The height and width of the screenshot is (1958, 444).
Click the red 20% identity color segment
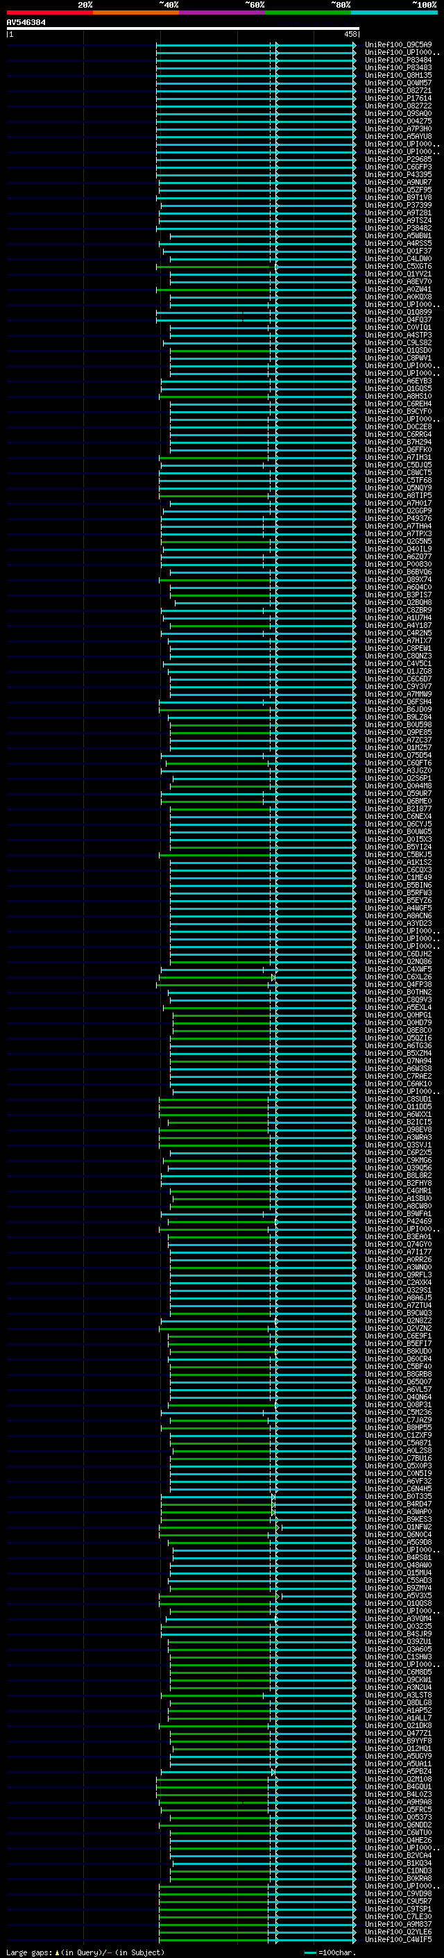[x=49, y=13]
